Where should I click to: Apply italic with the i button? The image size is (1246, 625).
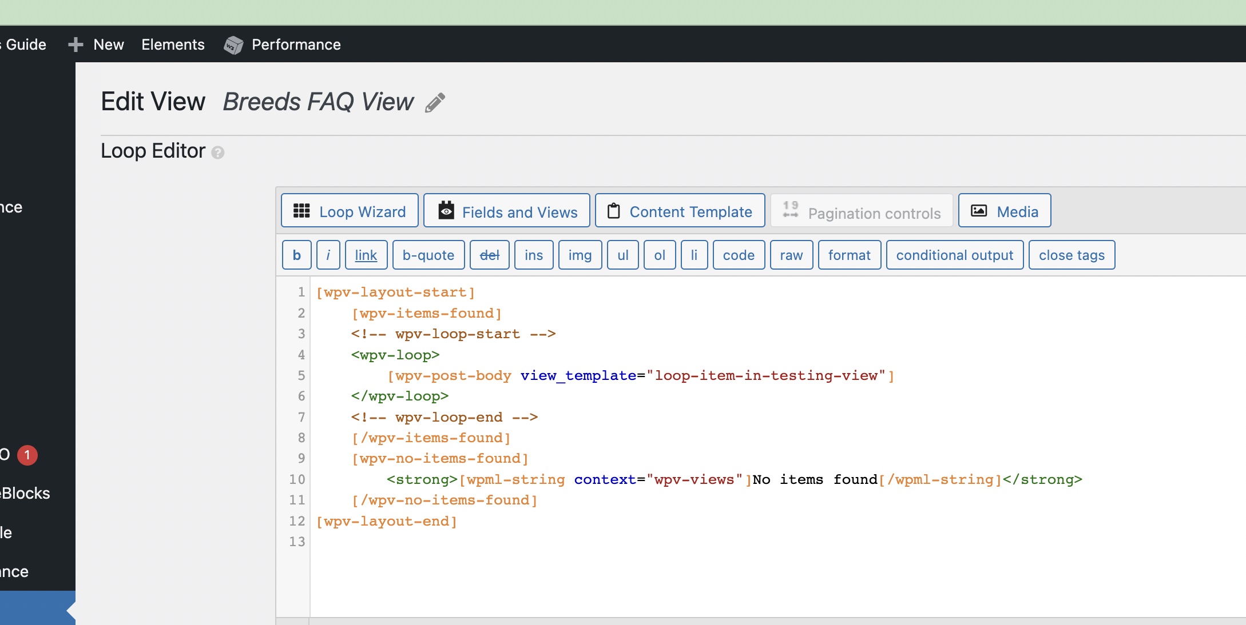[x=328, y=255]
